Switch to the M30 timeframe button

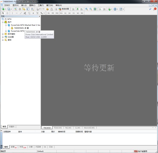(x=61, y=13)
